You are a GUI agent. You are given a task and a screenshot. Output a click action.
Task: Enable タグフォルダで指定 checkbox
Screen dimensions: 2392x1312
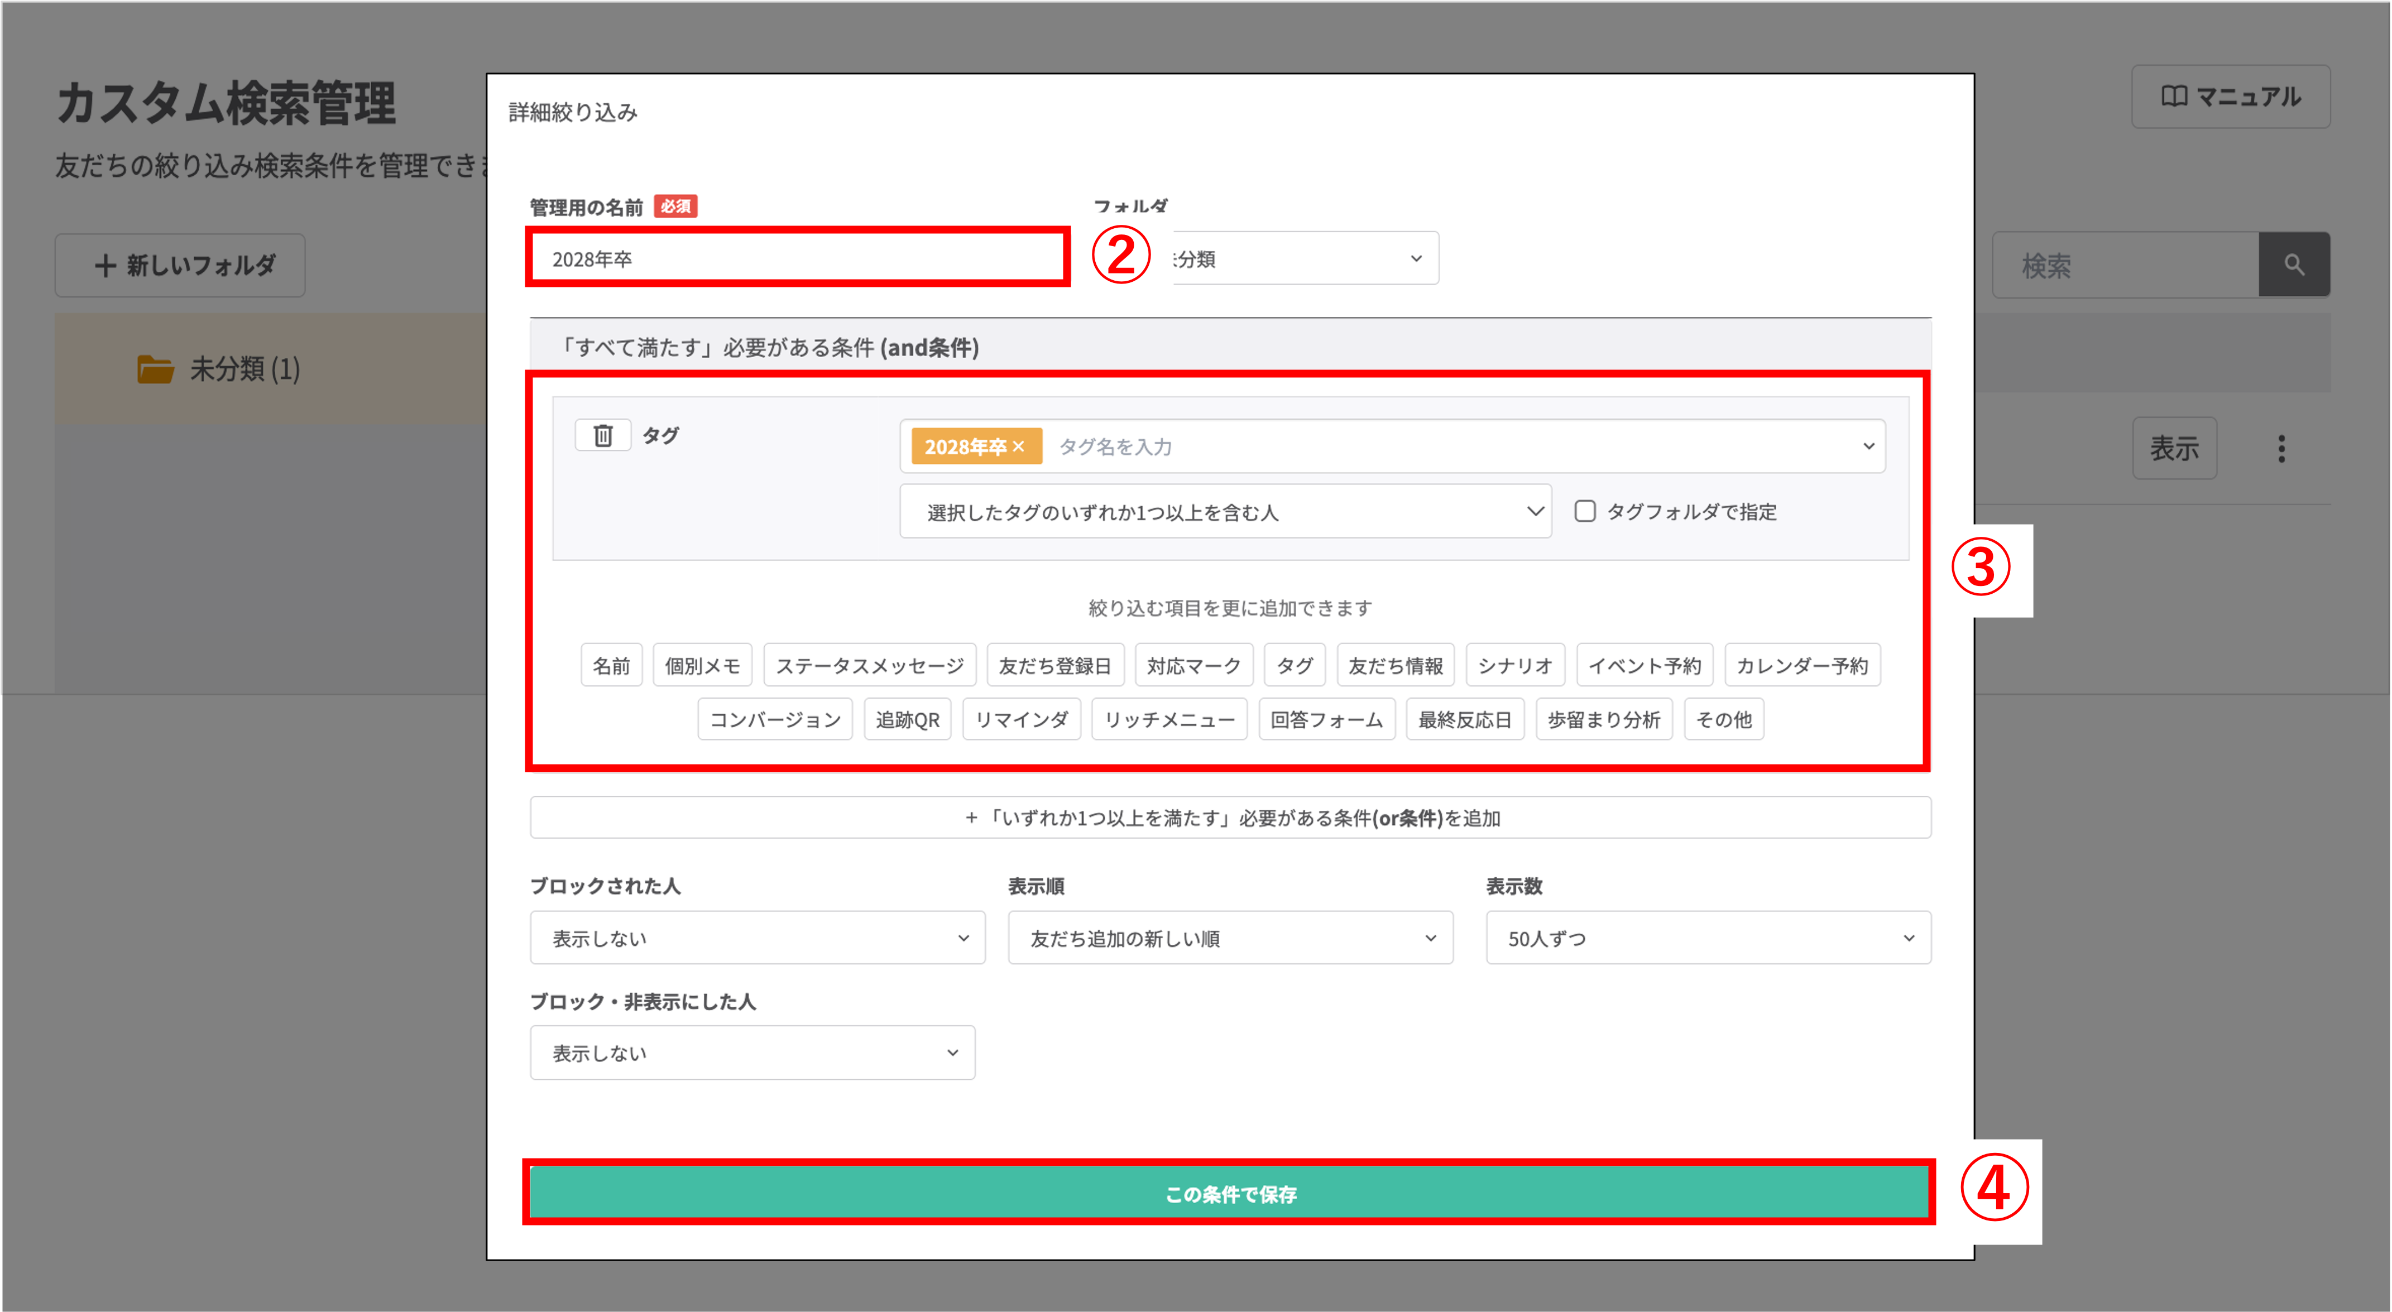pyautogui.click(x=1584, y=512)
